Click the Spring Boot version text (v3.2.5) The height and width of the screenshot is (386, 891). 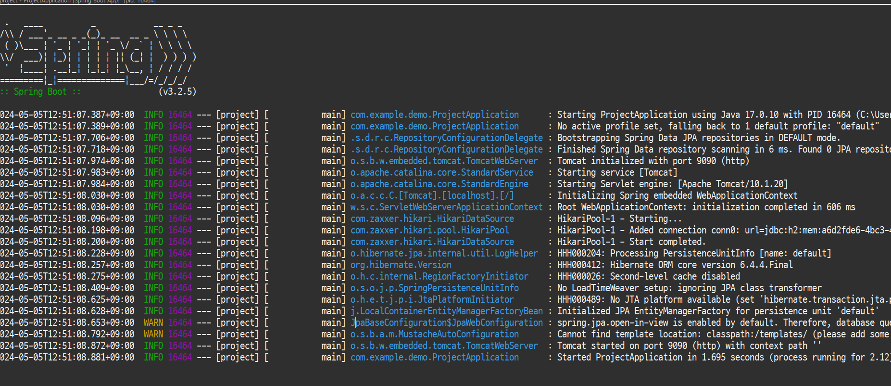pos(177,91)
